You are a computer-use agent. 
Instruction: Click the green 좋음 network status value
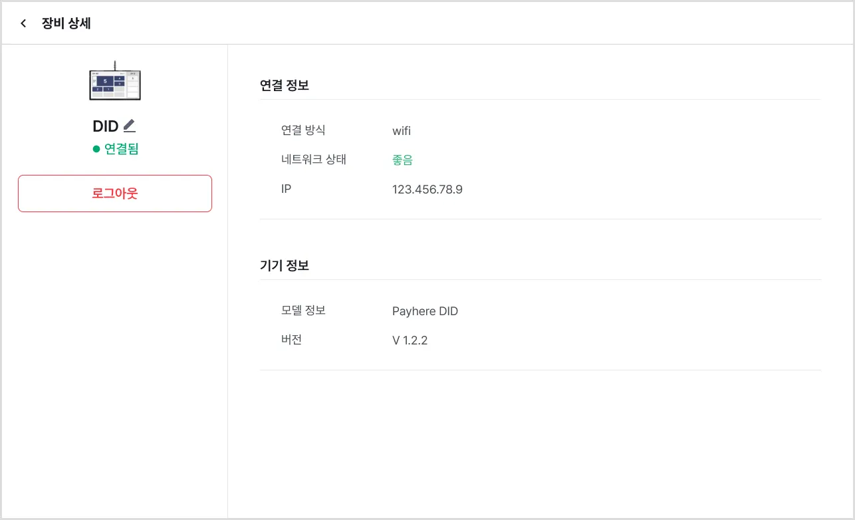(403, 160)
